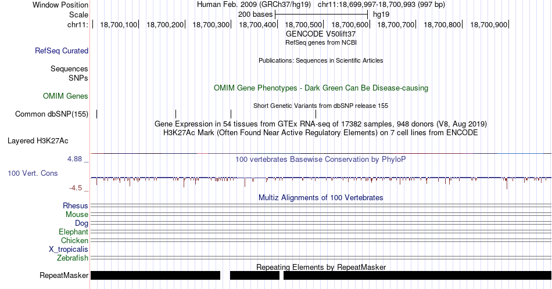Click the Scale label
This screenshot has width=552, height=289.
coord(78,15)
